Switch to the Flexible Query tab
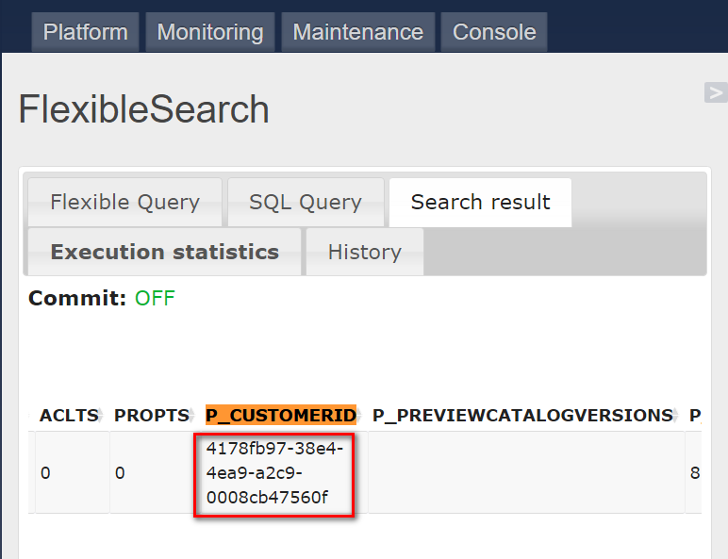The width and height of the screenshot is (728, 559). tap(124, 203)
